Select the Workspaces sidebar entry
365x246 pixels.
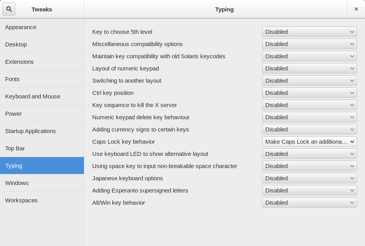point(42,200)
